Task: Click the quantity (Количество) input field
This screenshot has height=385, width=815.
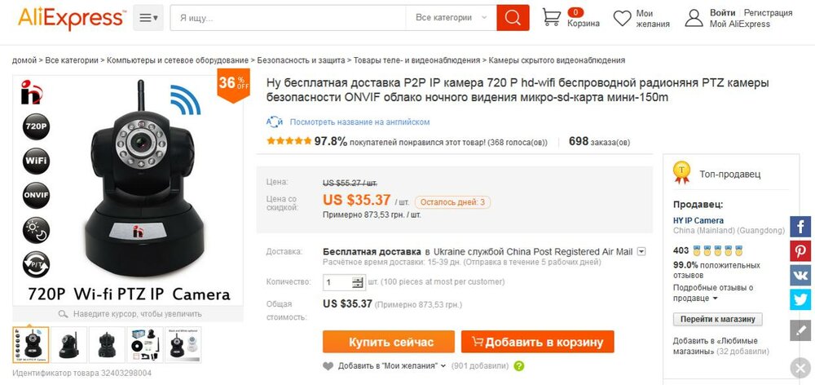Action: tap(337, 282)
